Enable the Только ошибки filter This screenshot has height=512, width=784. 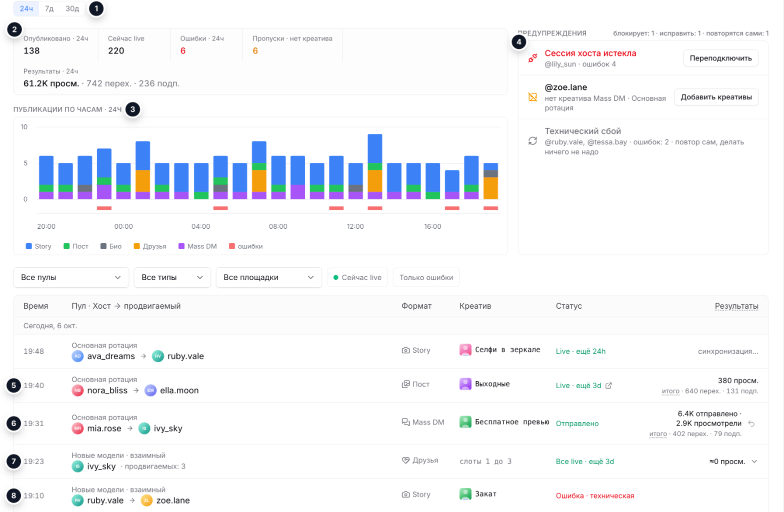(426, 278)
